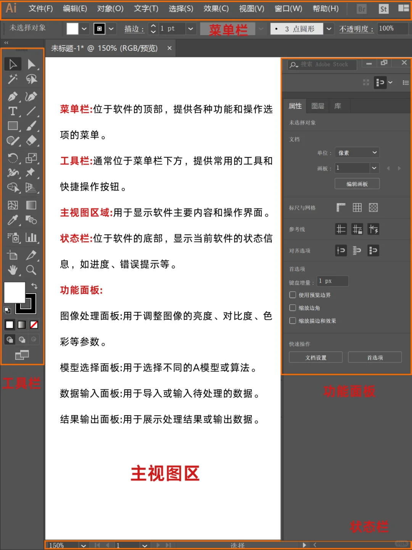Select the Artboard tool
The width and height of the screenshot is (412, 550).
coord(13,255)
